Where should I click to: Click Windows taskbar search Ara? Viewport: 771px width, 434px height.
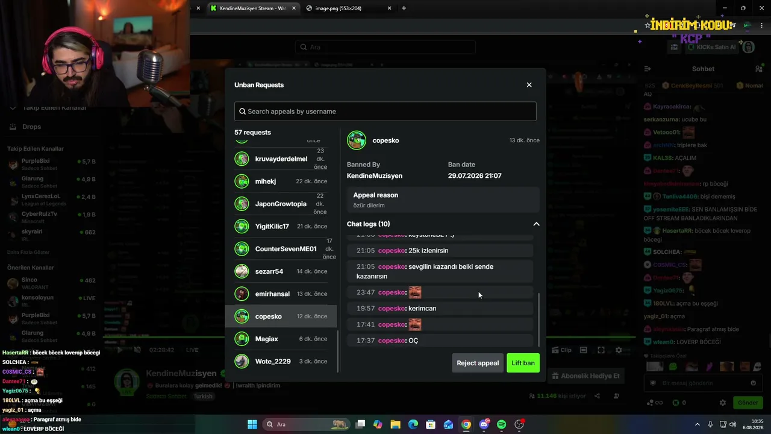[308, 424]
